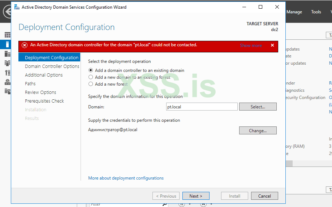The image size is (332, 207).
Task: Click the Change... credentials button
Action: pyautogui.click(x=258, y=130)
